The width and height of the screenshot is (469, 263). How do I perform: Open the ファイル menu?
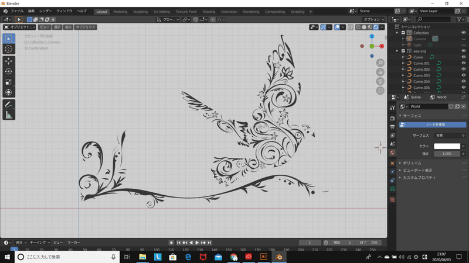coord(18,11)
